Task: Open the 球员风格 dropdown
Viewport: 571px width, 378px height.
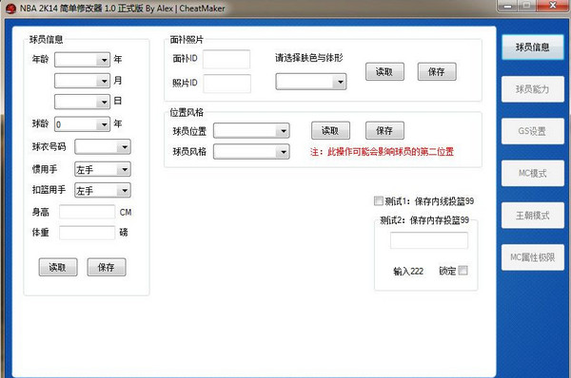Action: tap(251, 152)
